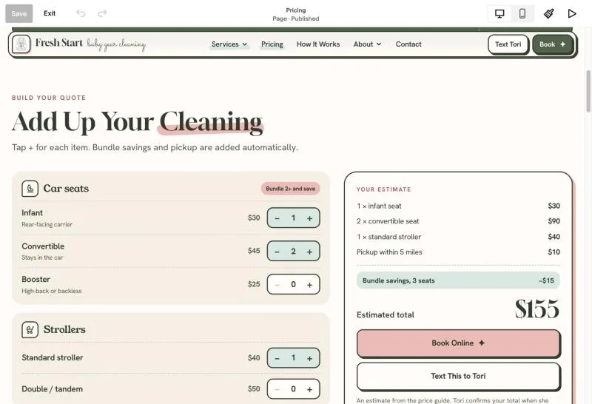Decrease Convertible seat quantity
Screen dimensions: 592x404
pos(277,252)
